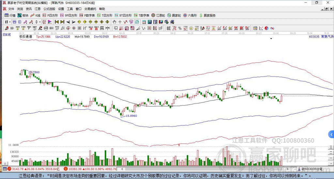Open the 9T四方形 tool

[x=123, y=15]
